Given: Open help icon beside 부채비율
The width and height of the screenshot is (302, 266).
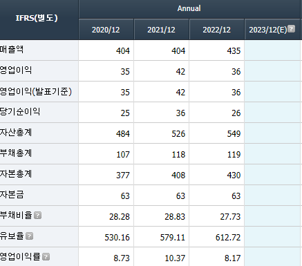Looking at the screenshot, I should click(x=38, y=216).
